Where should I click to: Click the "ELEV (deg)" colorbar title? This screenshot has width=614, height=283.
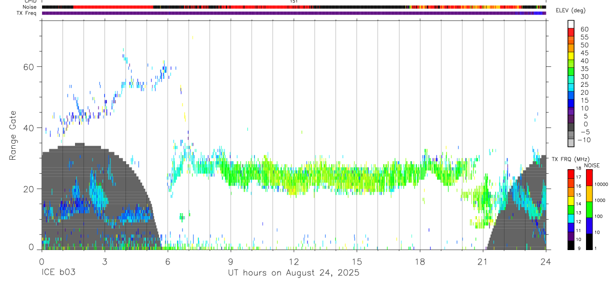(x=570, y=10)
